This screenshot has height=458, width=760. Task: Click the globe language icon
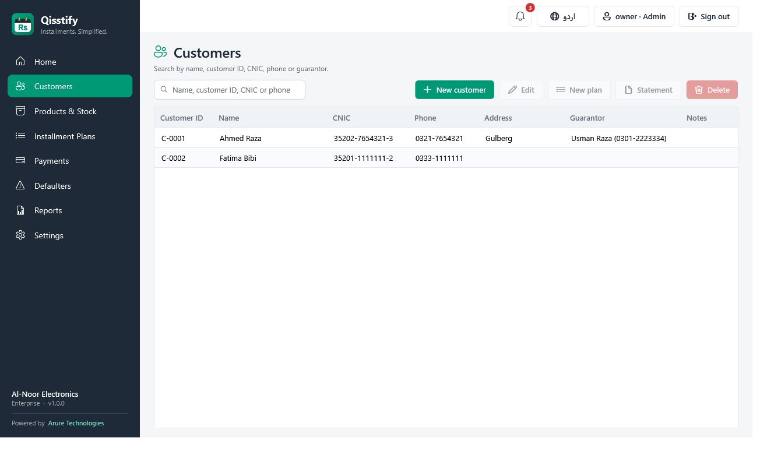(555, 16)
